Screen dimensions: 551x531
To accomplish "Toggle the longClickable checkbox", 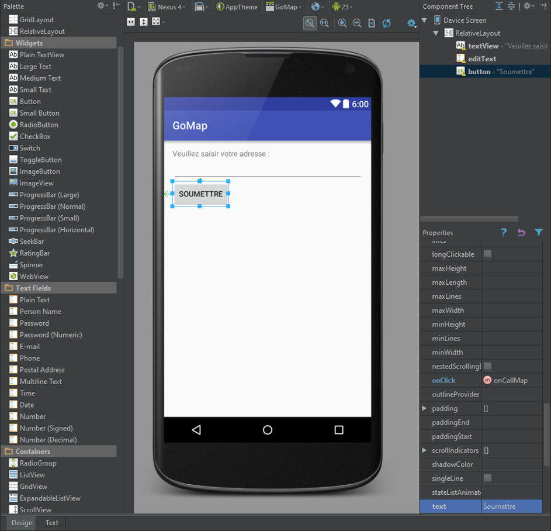I will coord(487,254).
